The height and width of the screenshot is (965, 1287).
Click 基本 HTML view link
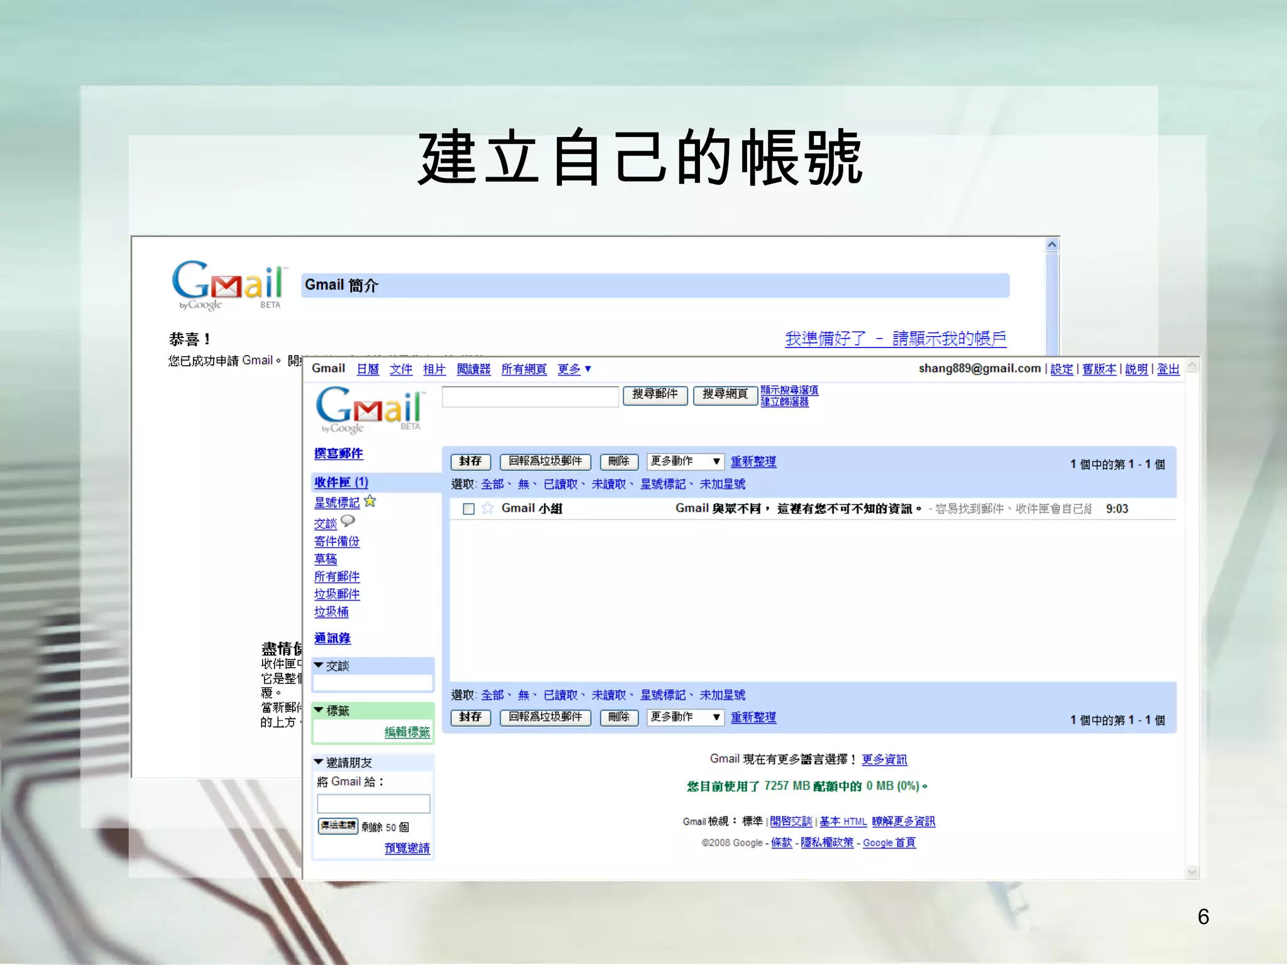(843, 821)
